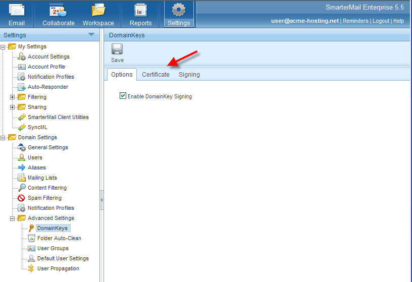Open the Reports clipboard icon

point(140,10)
